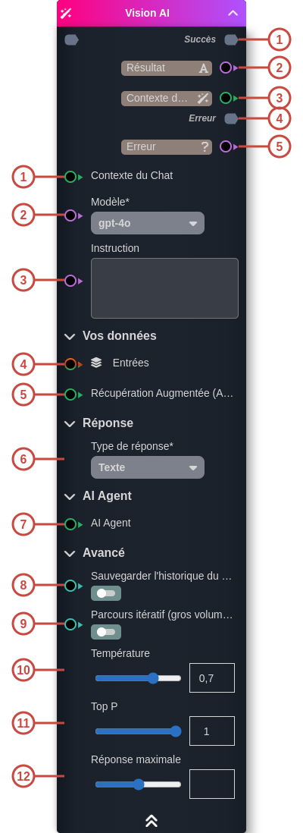The width and height of the screenshot is (303, 833).
Task: Click the Résultat output chip
Action: tap(167, 68)
